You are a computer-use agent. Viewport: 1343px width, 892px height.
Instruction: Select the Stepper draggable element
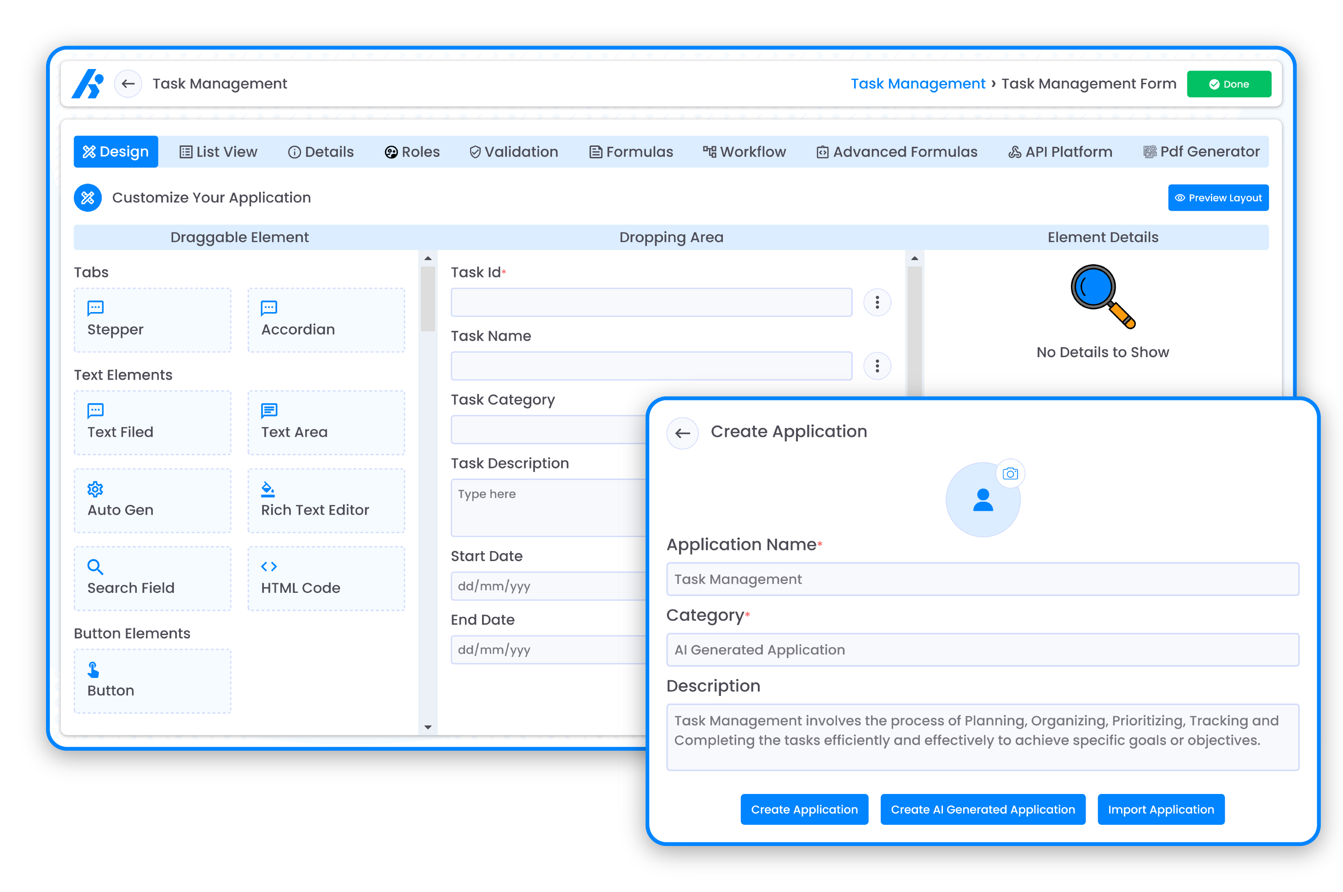pyautogui.click(x=152, y=320)
